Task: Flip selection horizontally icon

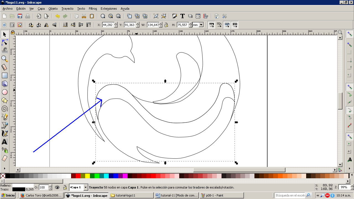Action: [x=46, y=25]
